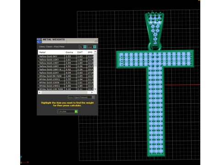220x165 pixels.
Task: Select the White Gold:14KX1 row
Action: point(66,86)
